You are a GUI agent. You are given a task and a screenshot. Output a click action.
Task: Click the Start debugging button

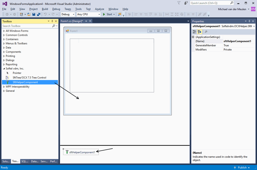pyautogui.click(x=108, y=14)
